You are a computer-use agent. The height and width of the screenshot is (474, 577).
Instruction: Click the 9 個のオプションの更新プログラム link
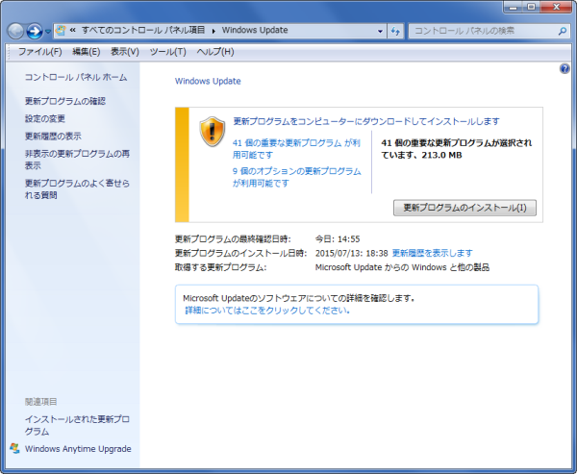296,177
